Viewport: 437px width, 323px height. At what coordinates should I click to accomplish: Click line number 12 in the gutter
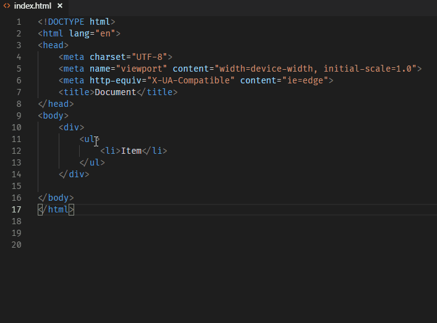pos(17,151)
